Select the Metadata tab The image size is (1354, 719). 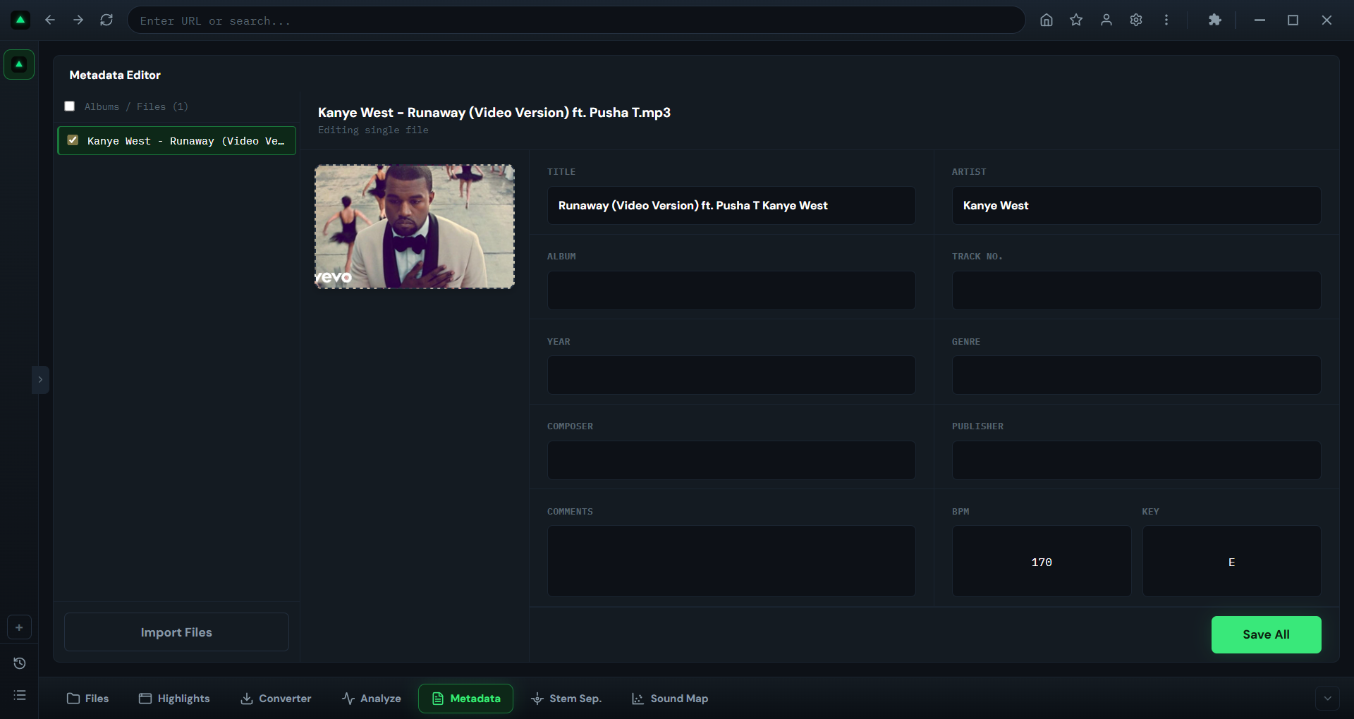coord(465,699)
